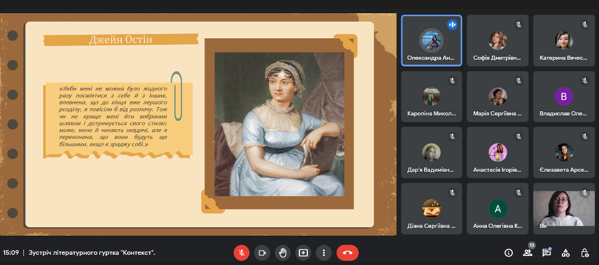Click the name label Анастасія Ігорів...
The image size is (599, 265).
pos(497,170)
